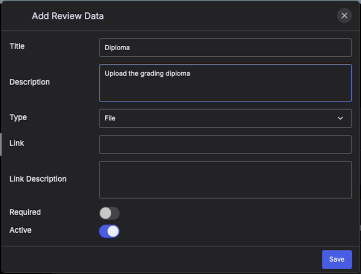Click the Title label
The height and width of the screenshot is (274, 361).
(17, 46)
